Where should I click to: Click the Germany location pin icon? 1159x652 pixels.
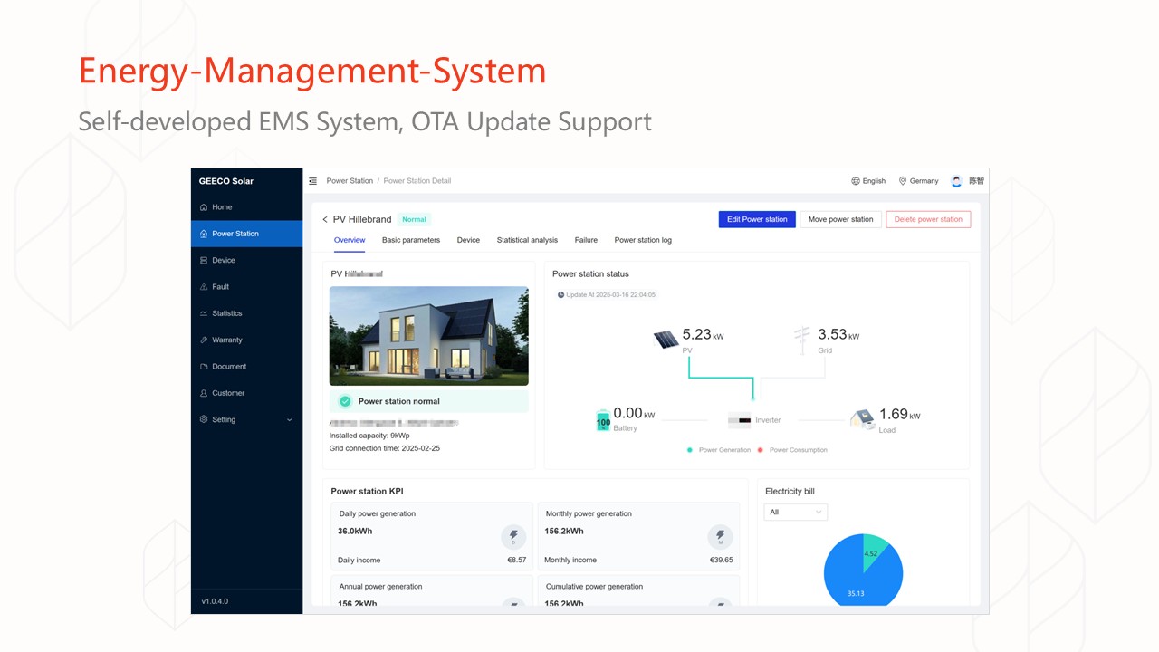tap(903, 181)
